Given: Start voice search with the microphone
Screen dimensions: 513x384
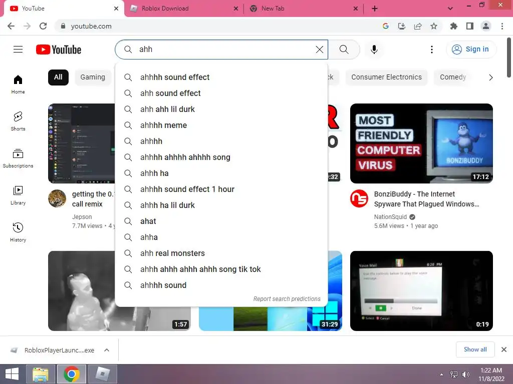Looking at the screenshot, I should [x=374, y=49].
